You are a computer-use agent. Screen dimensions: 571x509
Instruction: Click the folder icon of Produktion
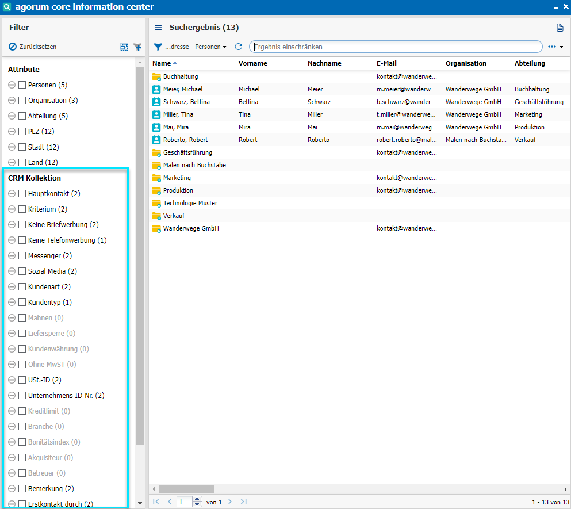click(x=156, y=190)
